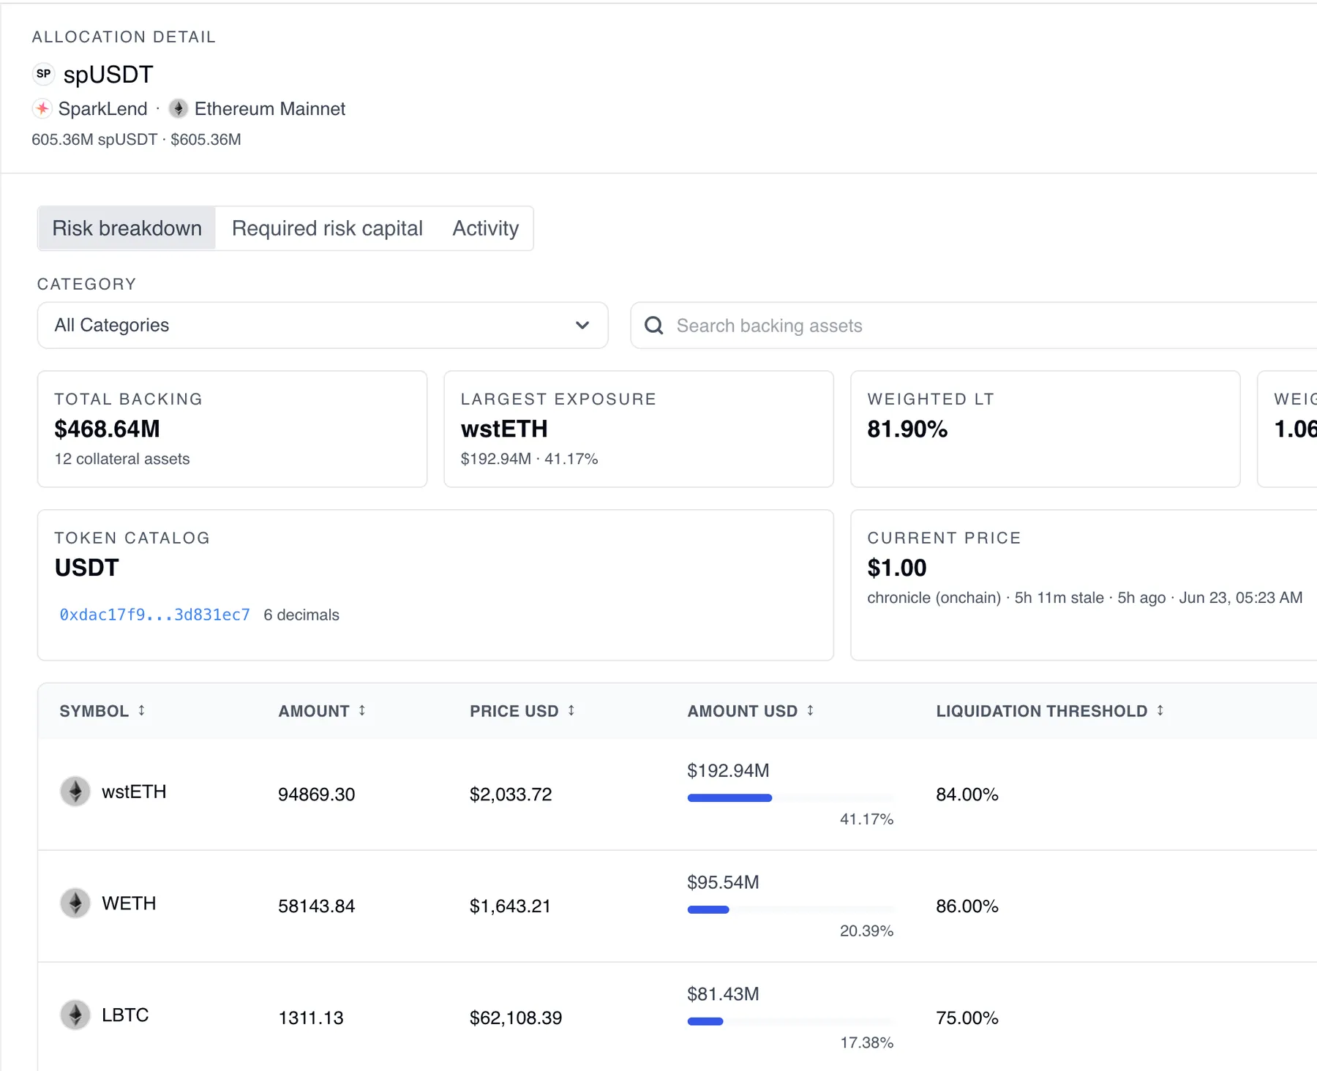Click WETH amount 58143.84
The height and width of the screenshot is (1071, 1317).
316,906
